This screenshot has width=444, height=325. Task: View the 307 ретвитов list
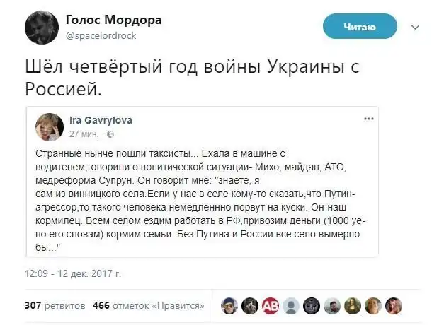[x=55, y=305]
